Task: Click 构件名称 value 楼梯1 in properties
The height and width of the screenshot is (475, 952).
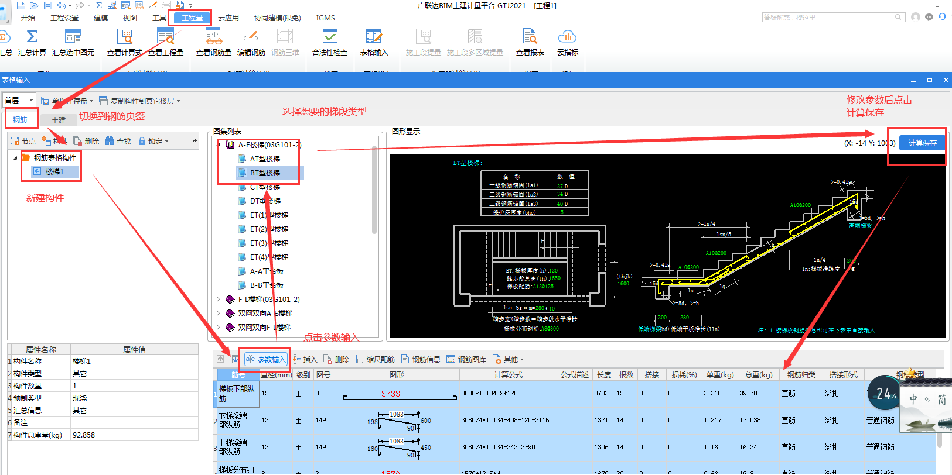Action: (x=134, y=361)
